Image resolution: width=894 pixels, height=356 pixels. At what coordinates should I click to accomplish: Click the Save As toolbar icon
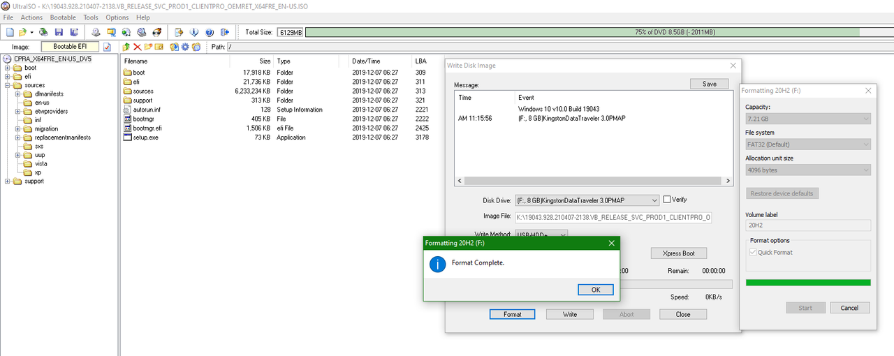[x=73, y=32]
